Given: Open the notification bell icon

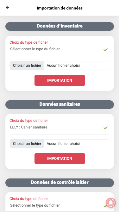Looking at the screenshot, I should point(111,203).
